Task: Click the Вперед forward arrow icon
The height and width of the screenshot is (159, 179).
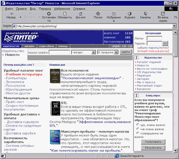Action: [30, 14]
